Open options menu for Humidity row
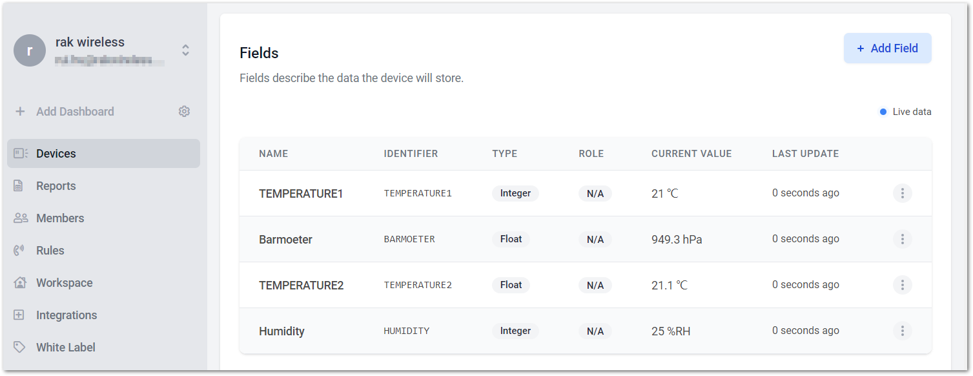The width and height of the screenshot is (973, 376). coord(902,330)
